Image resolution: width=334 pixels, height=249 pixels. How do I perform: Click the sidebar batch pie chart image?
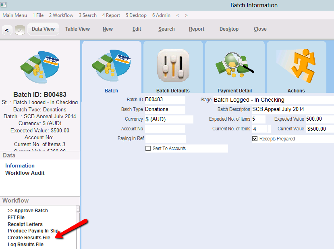coord(40,67)
